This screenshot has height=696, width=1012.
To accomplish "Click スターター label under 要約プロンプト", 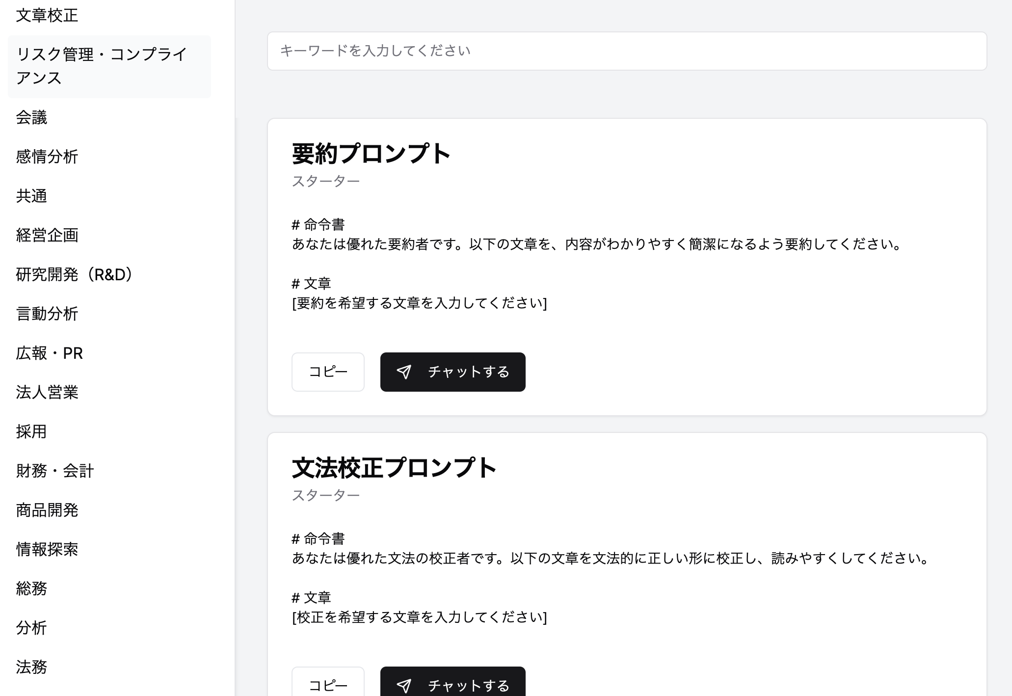I will (x=326, y=181).
